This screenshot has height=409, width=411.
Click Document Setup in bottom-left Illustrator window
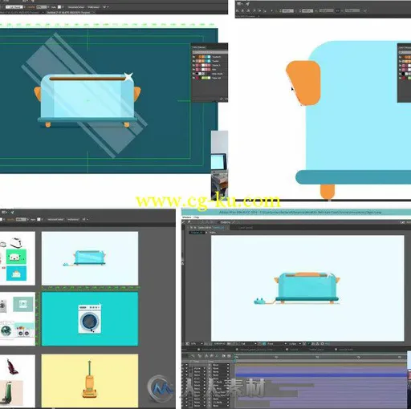point(55,220)
